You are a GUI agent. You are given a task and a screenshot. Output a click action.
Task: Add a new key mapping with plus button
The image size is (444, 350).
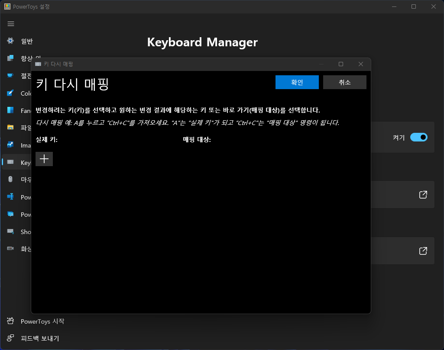pos(44,159)
